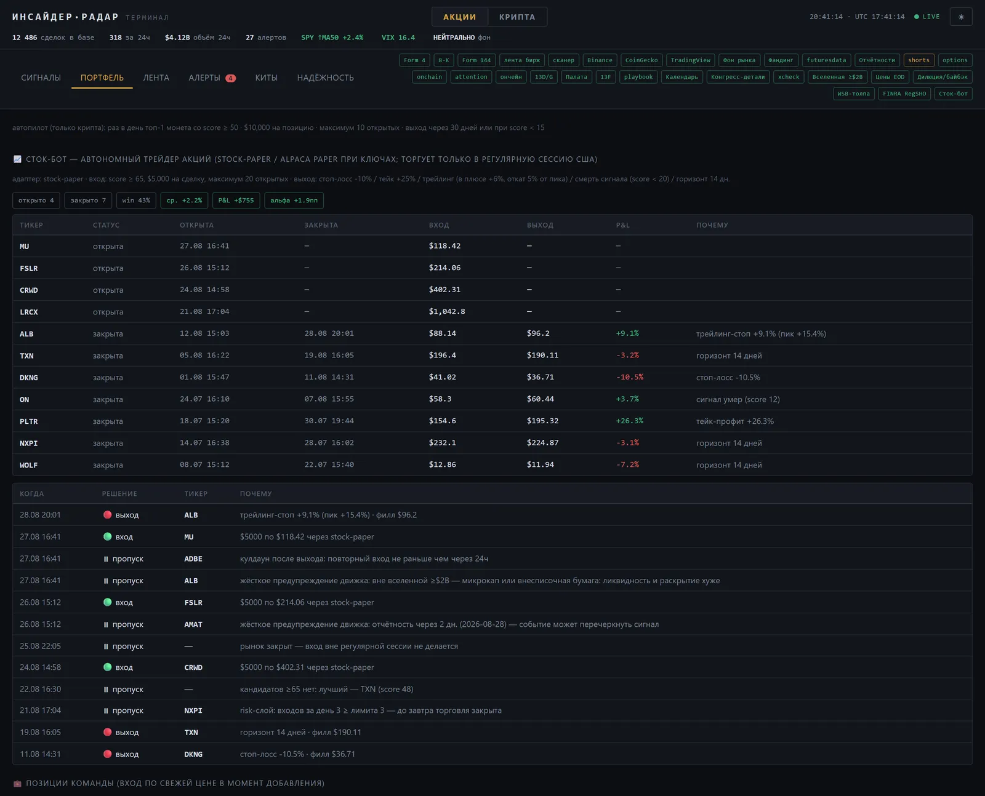The width and height of the screenshot is (985, 796).
Task: Click the 'открыто 4' stat chip
Action: [x=36, y=201]
